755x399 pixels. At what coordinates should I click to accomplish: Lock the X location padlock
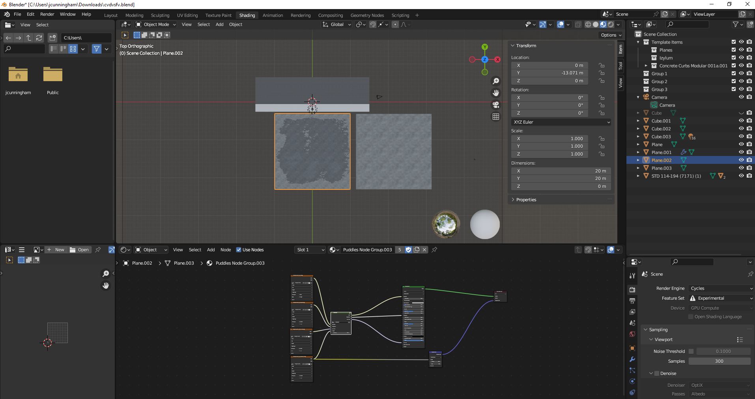(x=602, y=65)
